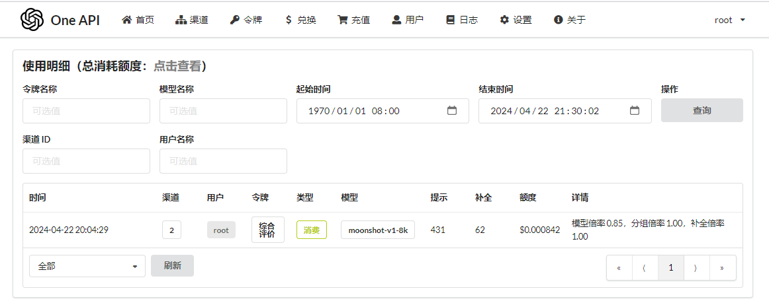Go to last page using » button
This screenshot has width=769, height=301.
pyautogui.click(x=723, y=268)
